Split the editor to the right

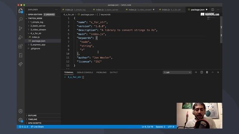point(212,10)
